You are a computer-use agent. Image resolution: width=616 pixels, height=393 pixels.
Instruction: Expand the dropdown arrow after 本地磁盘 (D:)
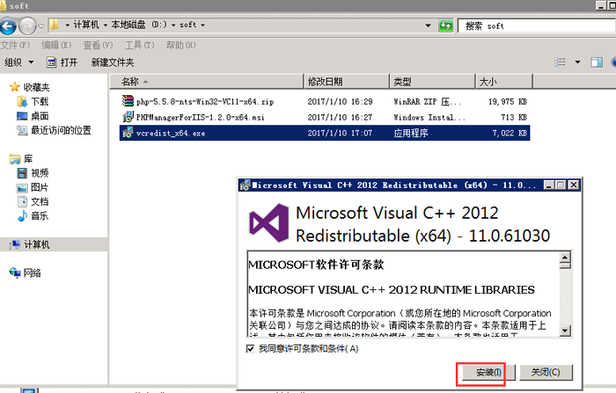pyautogui.click(x=173, y=25)
